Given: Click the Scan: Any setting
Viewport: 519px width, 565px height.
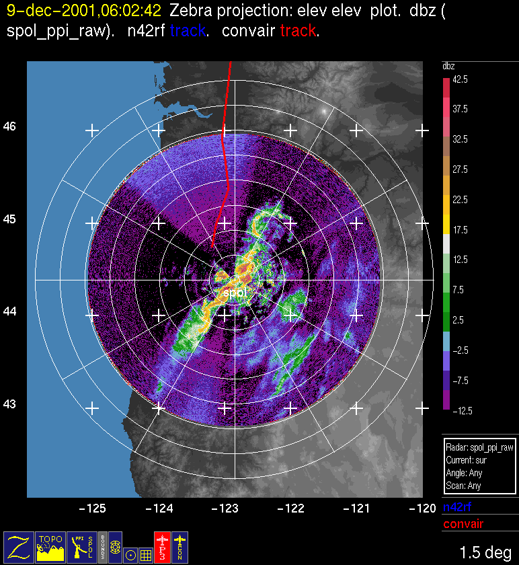Looking at the screenshot, I should tap(463, 486).
